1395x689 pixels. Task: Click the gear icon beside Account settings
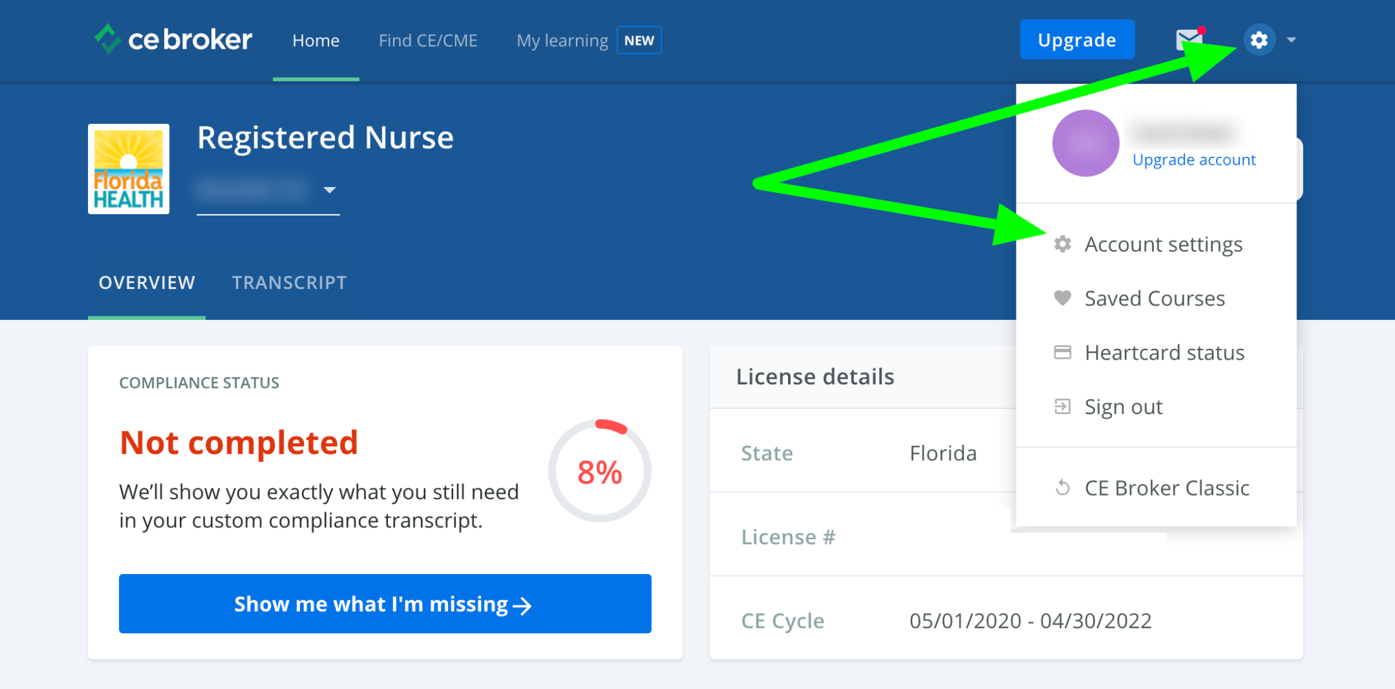[1063, 244]
